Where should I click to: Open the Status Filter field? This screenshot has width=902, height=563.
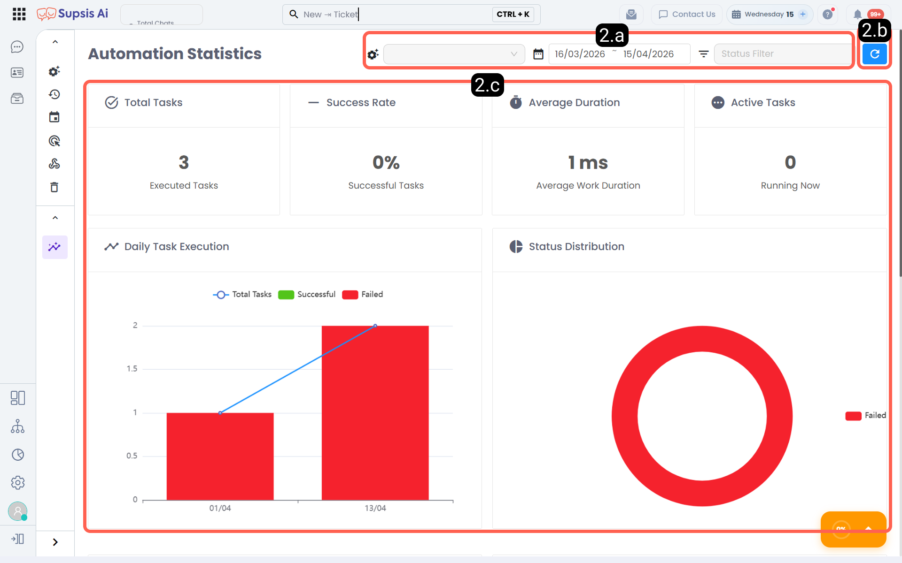click(783, 54)
